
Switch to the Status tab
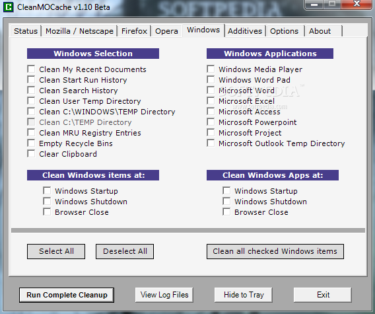pyautogui.click(x=26, y=31)
